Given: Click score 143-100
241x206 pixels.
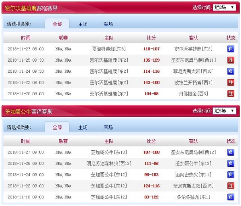Looking at the screenshot, I should coord(151,82).
